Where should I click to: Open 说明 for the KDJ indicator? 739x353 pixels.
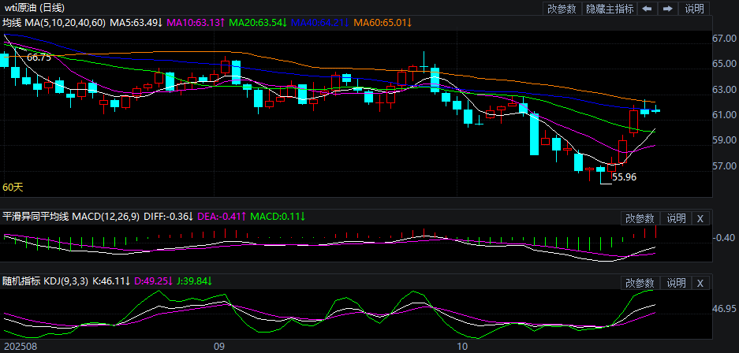tap(676, 283)
